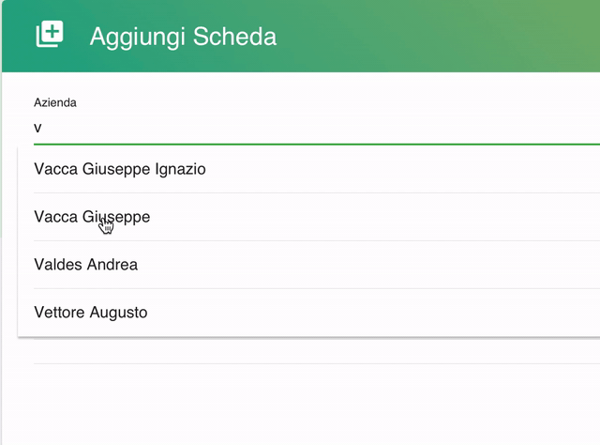Viewport: 600px width, 445px height.
Task: Click the word "Augusto" in last suggestion
Action: 119,313
